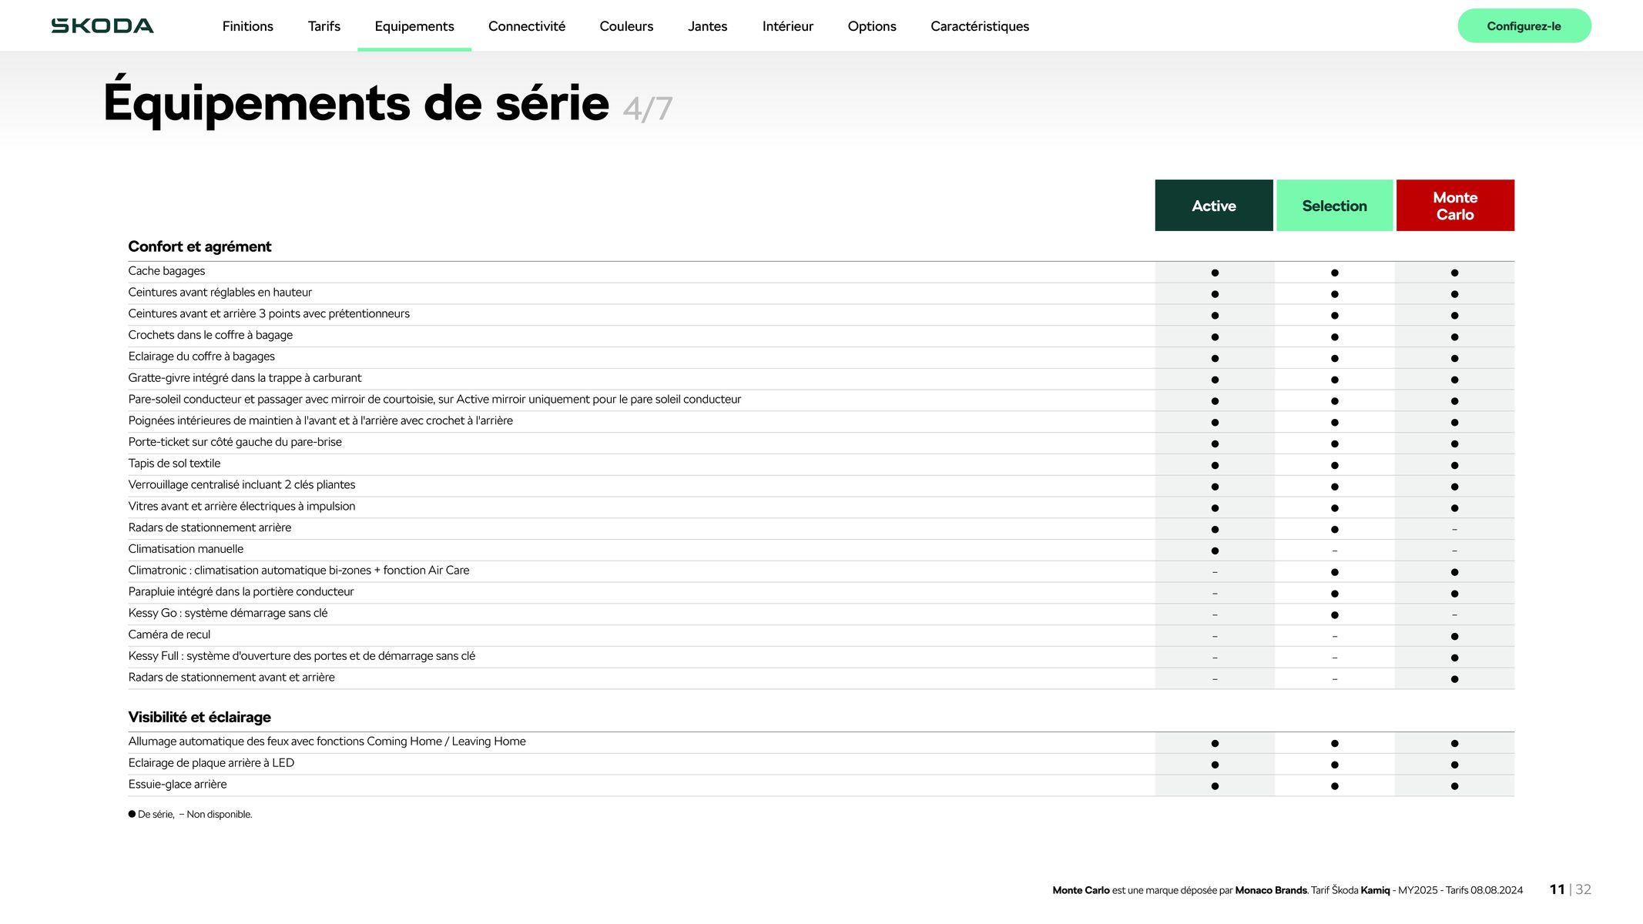Select the Selection trim level button
The image size is (1643, 924).
coord(1335,206)
